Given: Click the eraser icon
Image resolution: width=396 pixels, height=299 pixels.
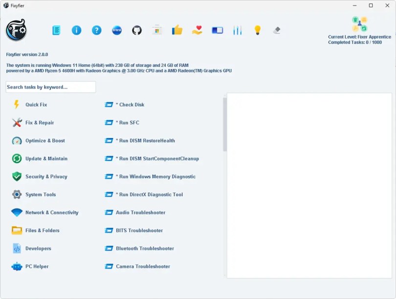Looking at the screenshot, I should tap(277, 30).
